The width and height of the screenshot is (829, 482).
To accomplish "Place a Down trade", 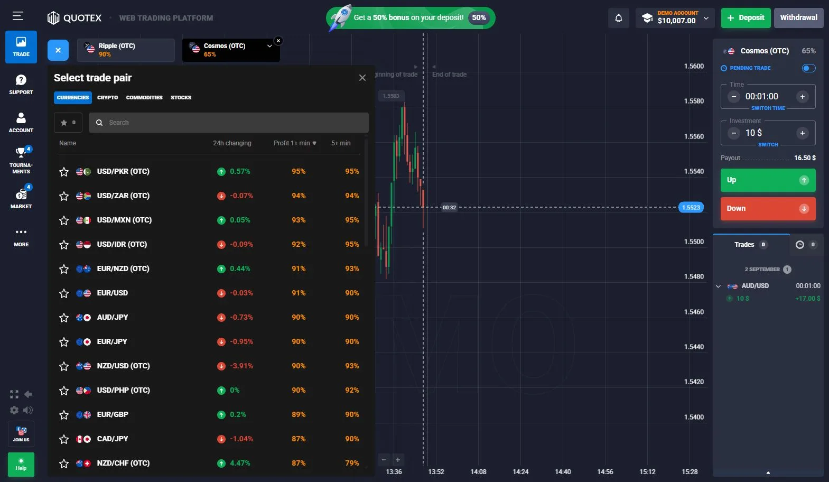I will 768,209.
